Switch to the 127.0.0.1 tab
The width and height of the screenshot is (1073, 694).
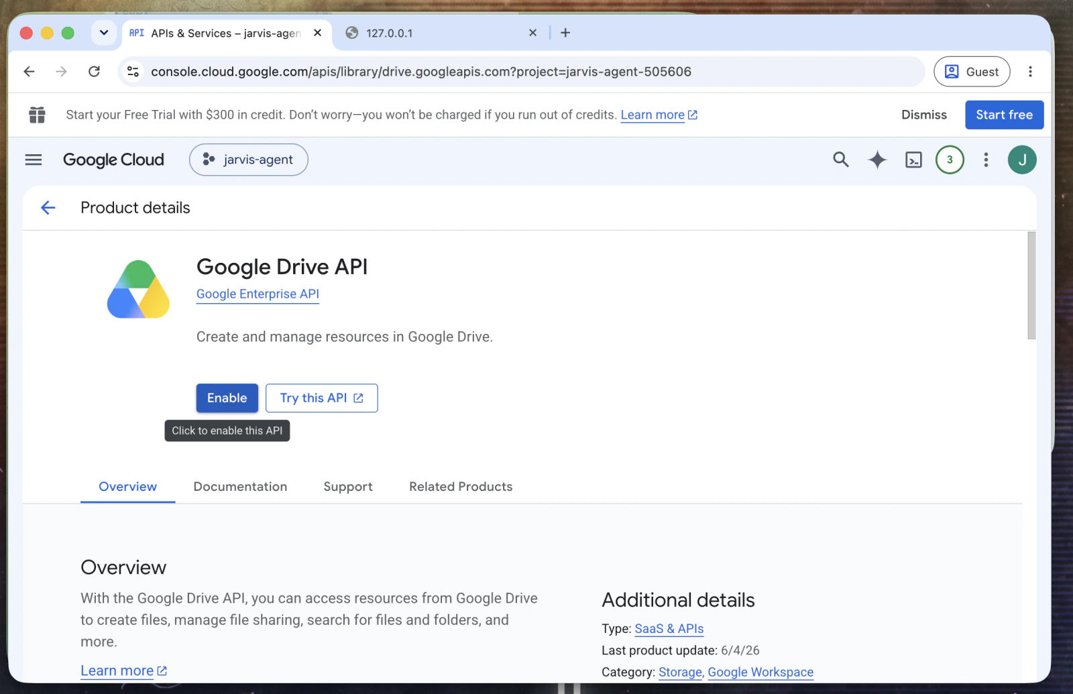(439, 33)
